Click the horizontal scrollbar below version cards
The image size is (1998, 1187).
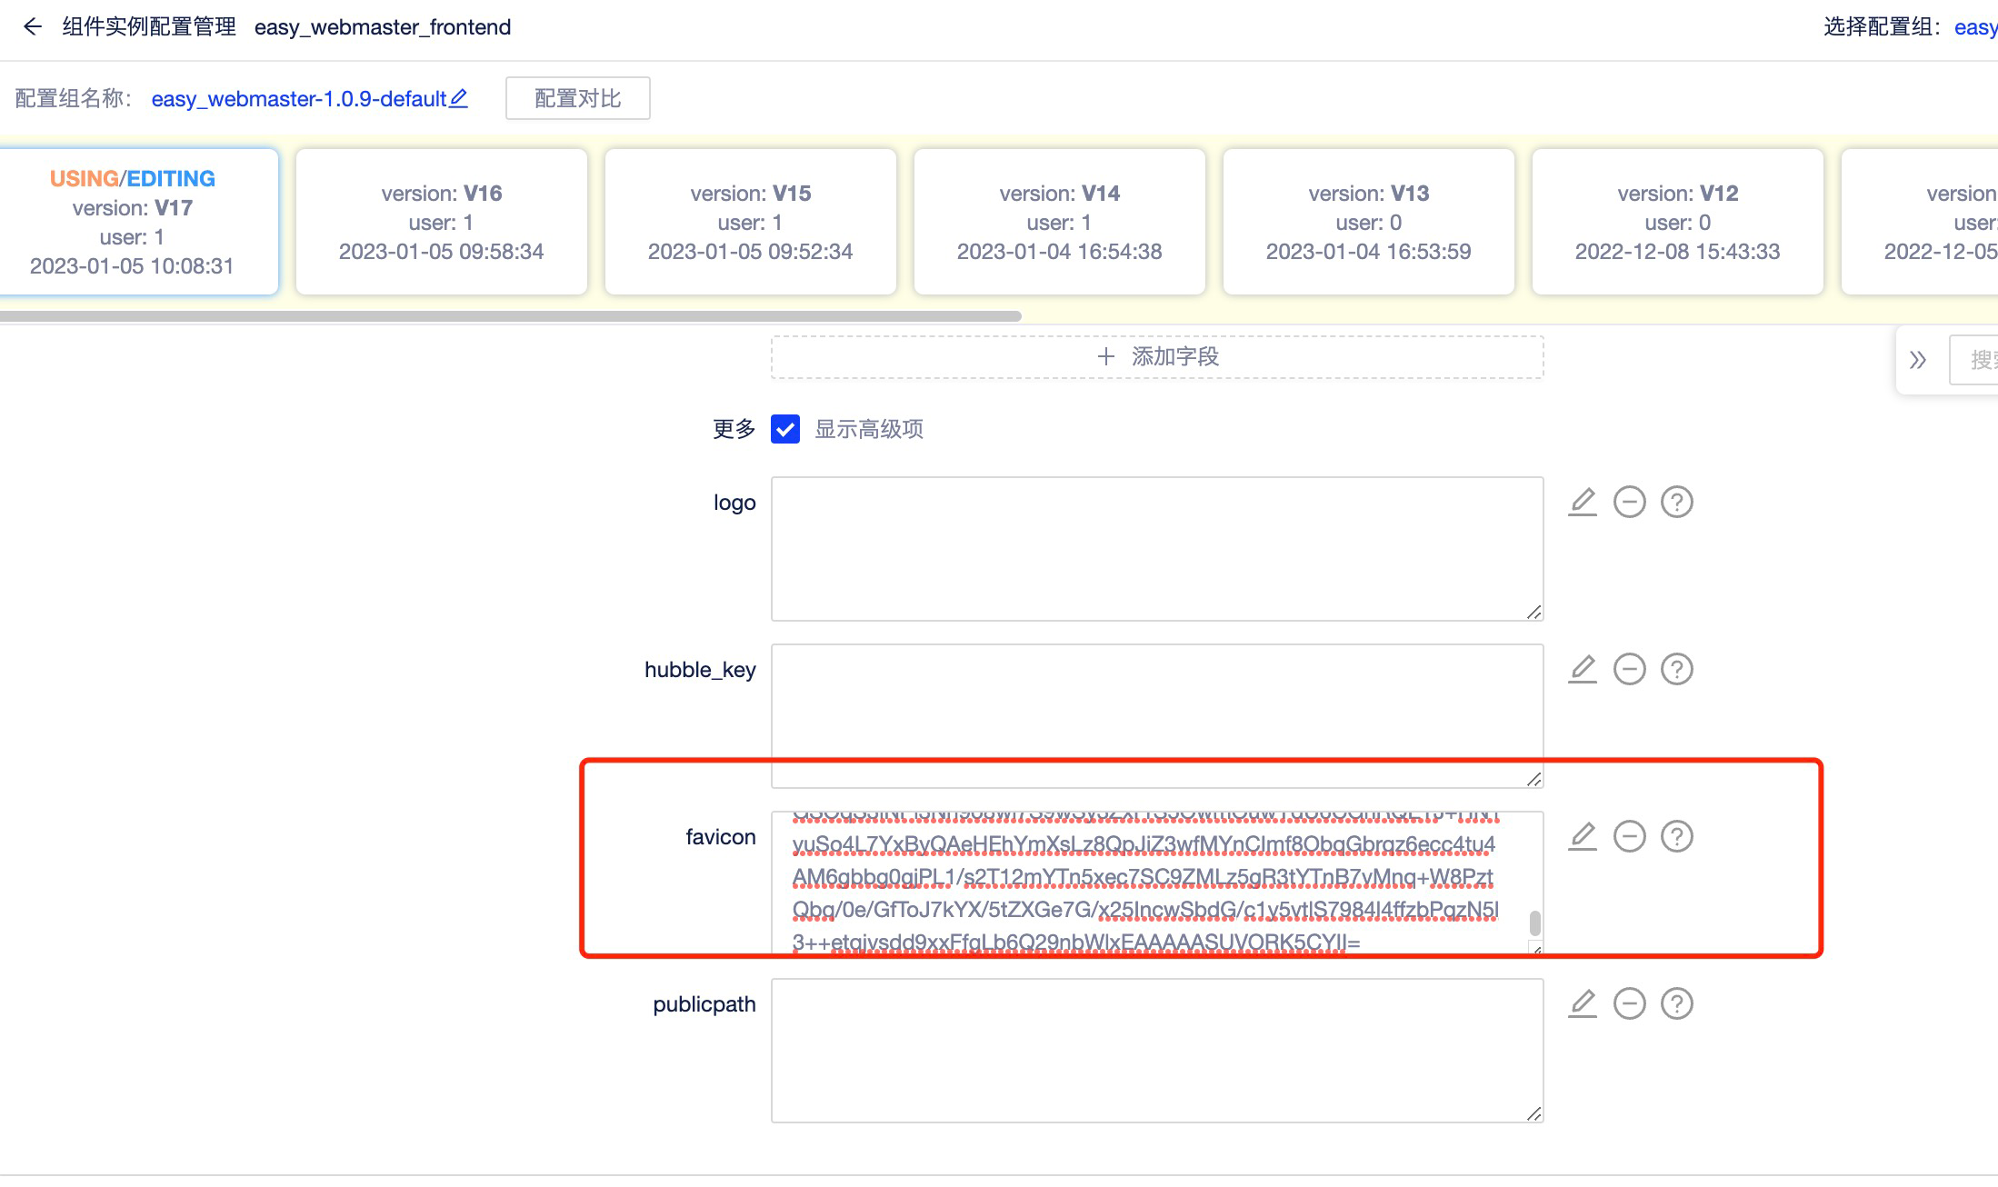[509, 315]
